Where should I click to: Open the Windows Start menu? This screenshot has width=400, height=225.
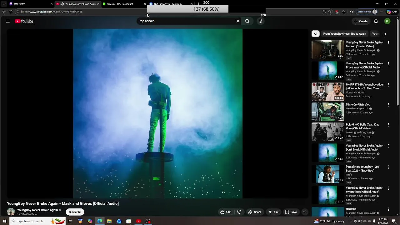point(4,221)
